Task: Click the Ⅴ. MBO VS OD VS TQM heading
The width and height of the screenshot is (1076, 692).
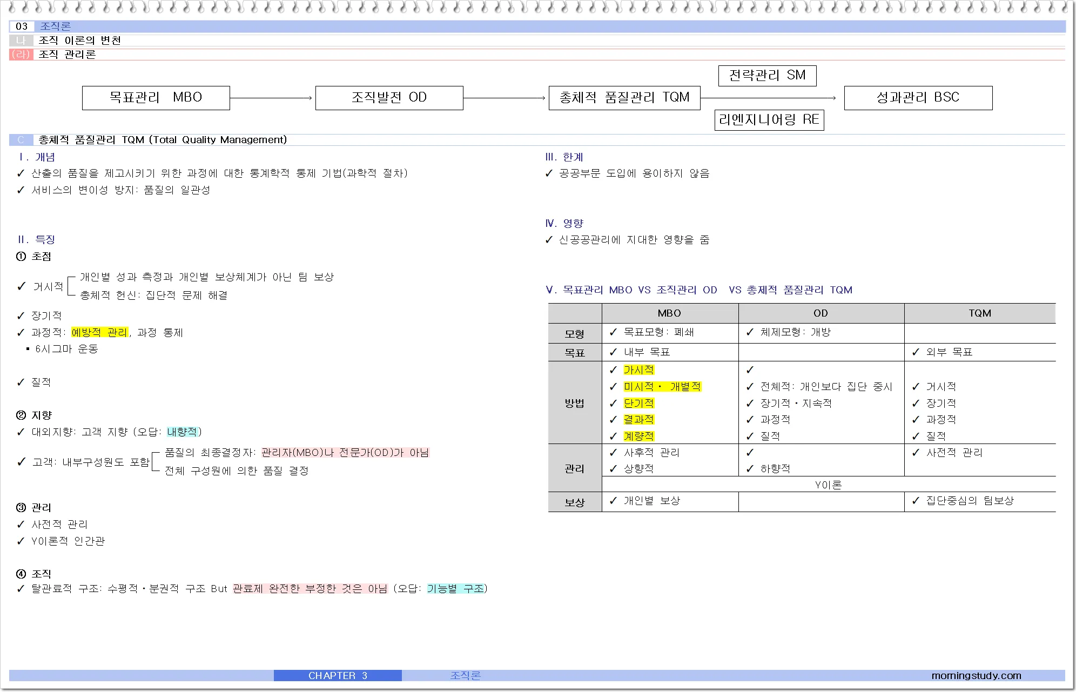Action: coord(699,290)
